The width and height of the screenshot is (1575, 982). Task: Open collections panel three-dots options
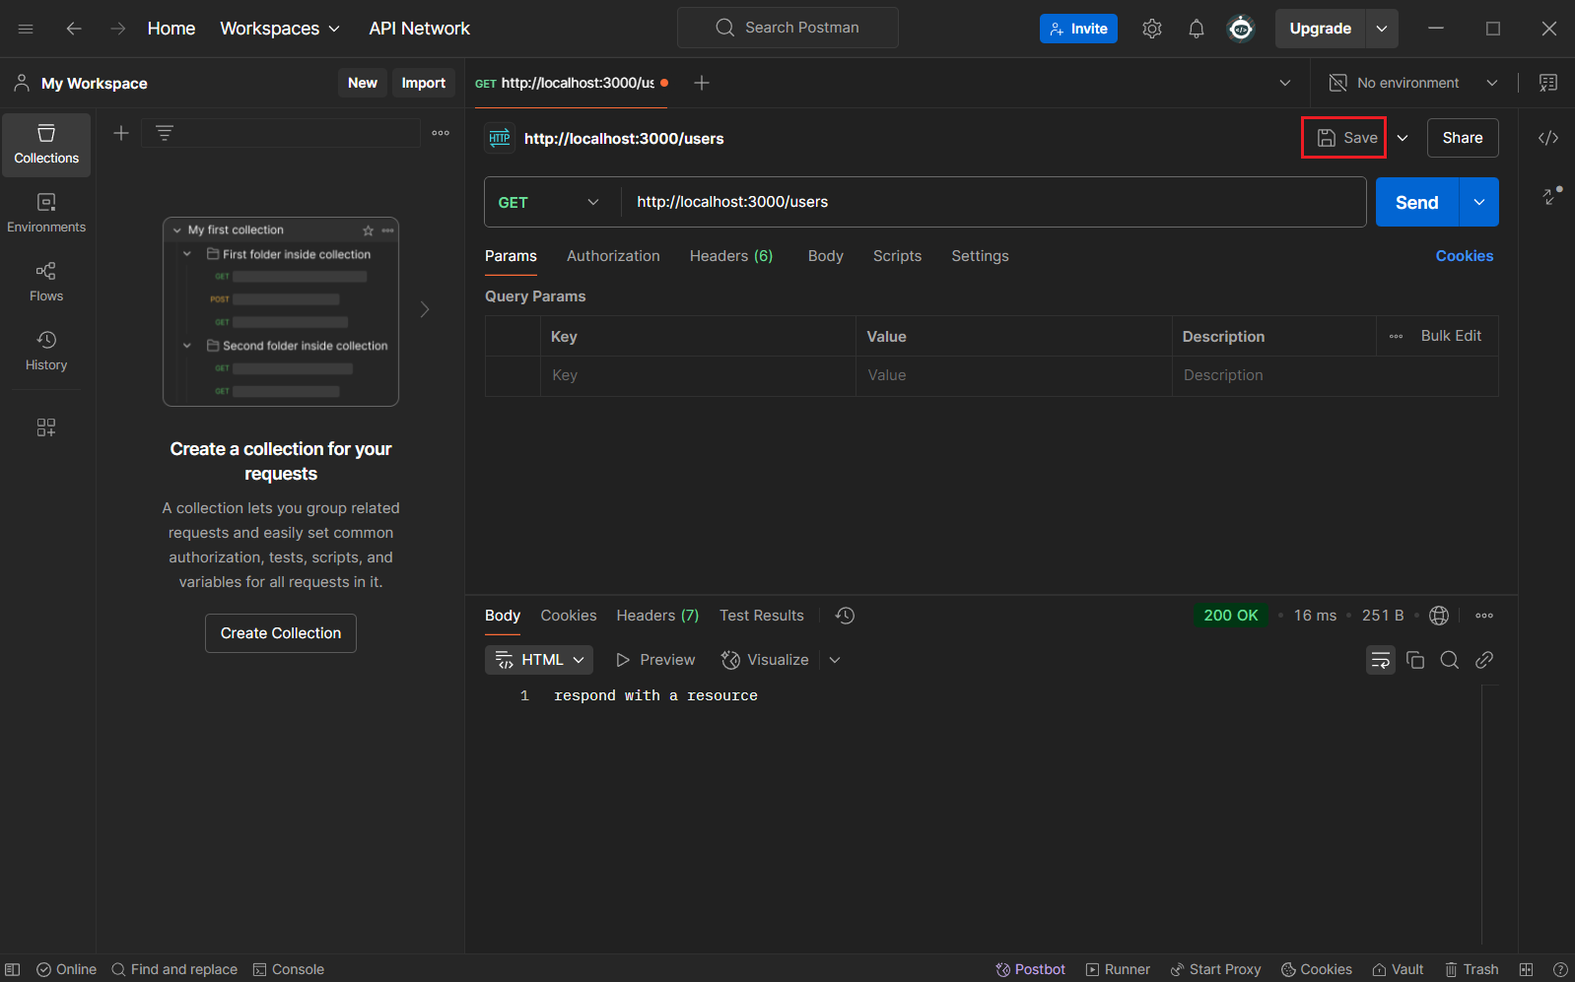click(441, 133)
